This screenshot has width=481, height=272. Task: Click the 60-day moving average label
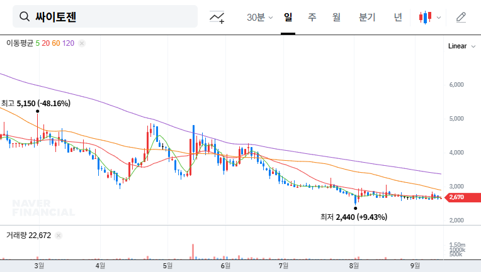click(x=56, y=43)
